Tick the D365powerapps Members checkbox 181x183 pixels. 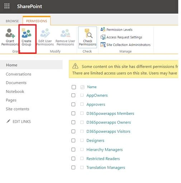coord(73,113)
